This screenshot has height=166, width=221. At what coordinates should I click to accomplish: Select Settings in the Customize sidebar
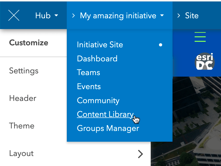click(24, 71)
